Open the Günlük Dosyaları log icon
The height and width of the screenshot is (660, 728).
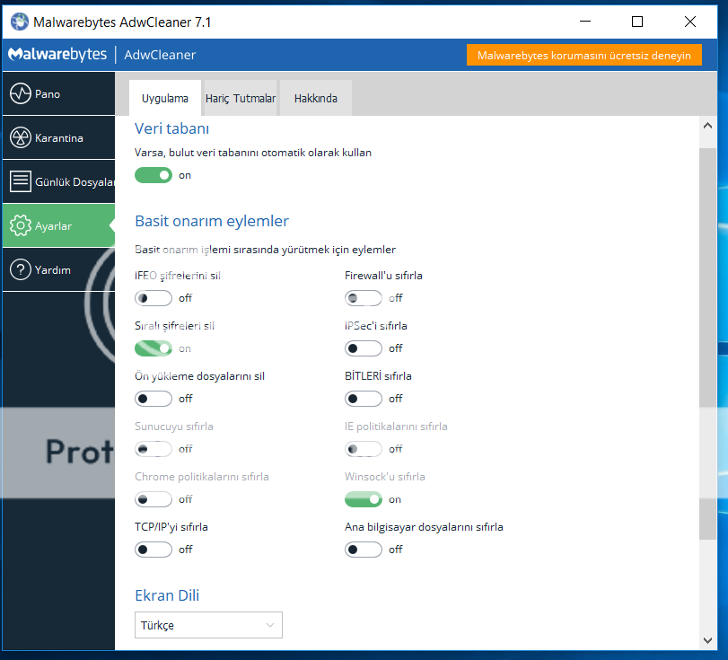[20, 182]
